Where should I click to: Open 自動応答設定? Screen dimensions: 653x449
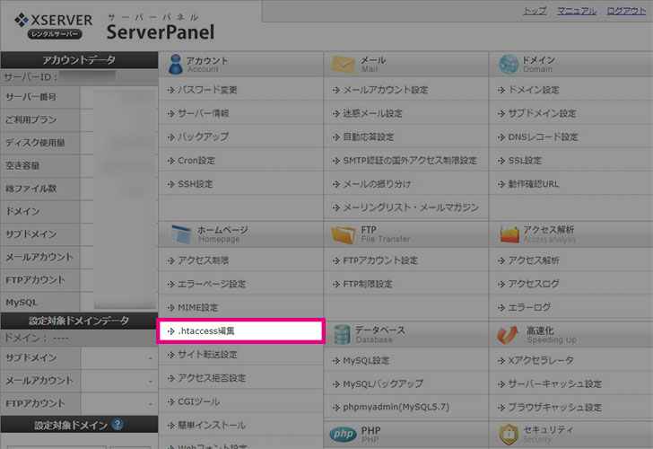click(368, 136)
